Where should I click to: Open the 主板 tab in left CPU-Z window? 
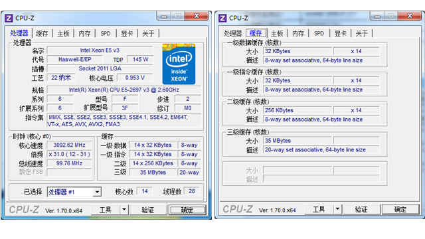point(64,33)
